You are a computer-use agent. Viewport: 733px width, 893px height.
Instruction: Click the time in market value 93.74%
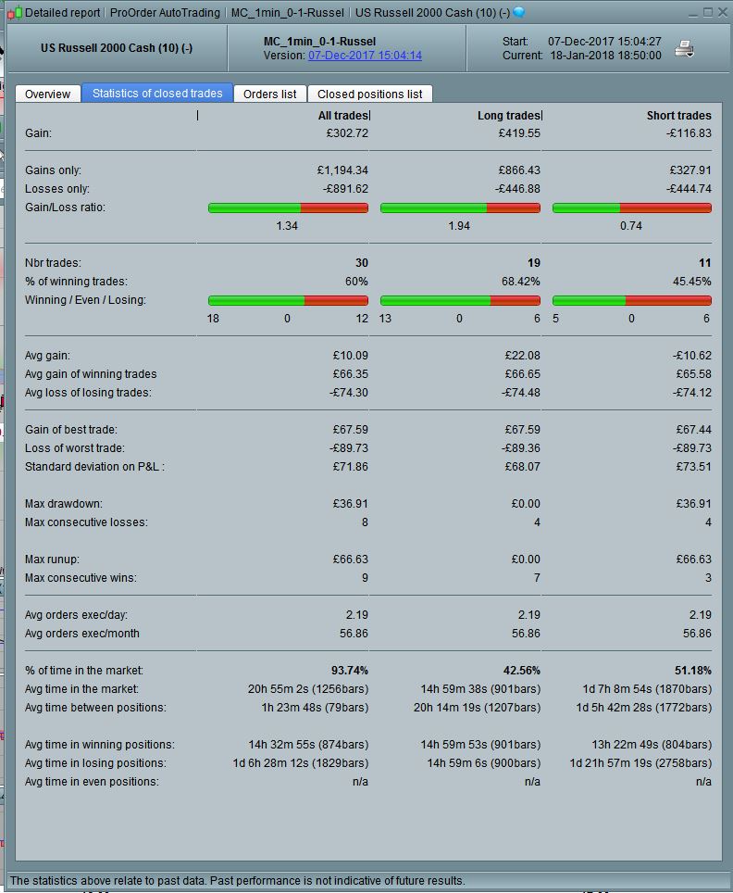click(x=350, y=671)
